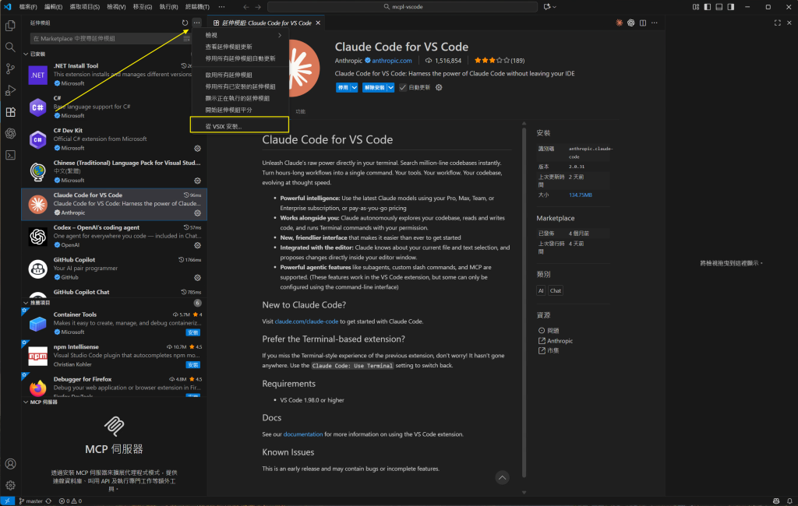Image resolution: width=798 pixels, height=506 pixels.
Task: Click the gear icon on GitHub Copilot extension
Action: point(198,277)
